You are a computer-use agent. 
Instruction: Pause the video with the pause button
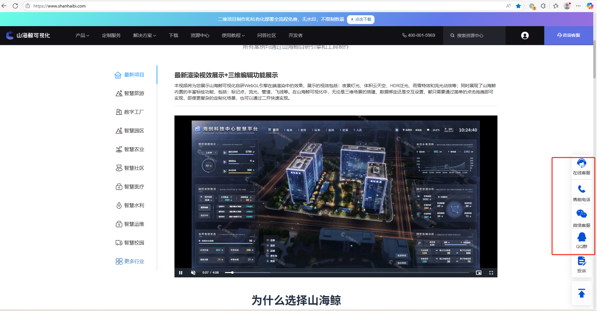pyautogui.click(x=181, y=273)
